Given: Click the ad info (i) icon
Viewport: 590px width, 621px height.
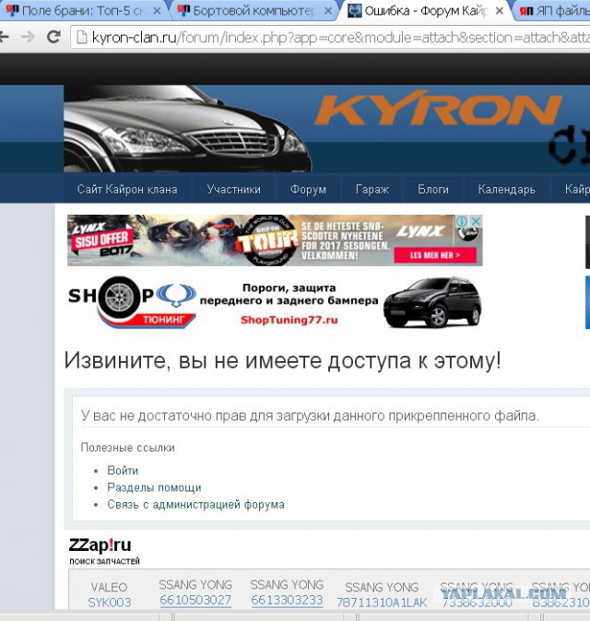Looking at the screenshot, I should point(462,221).
